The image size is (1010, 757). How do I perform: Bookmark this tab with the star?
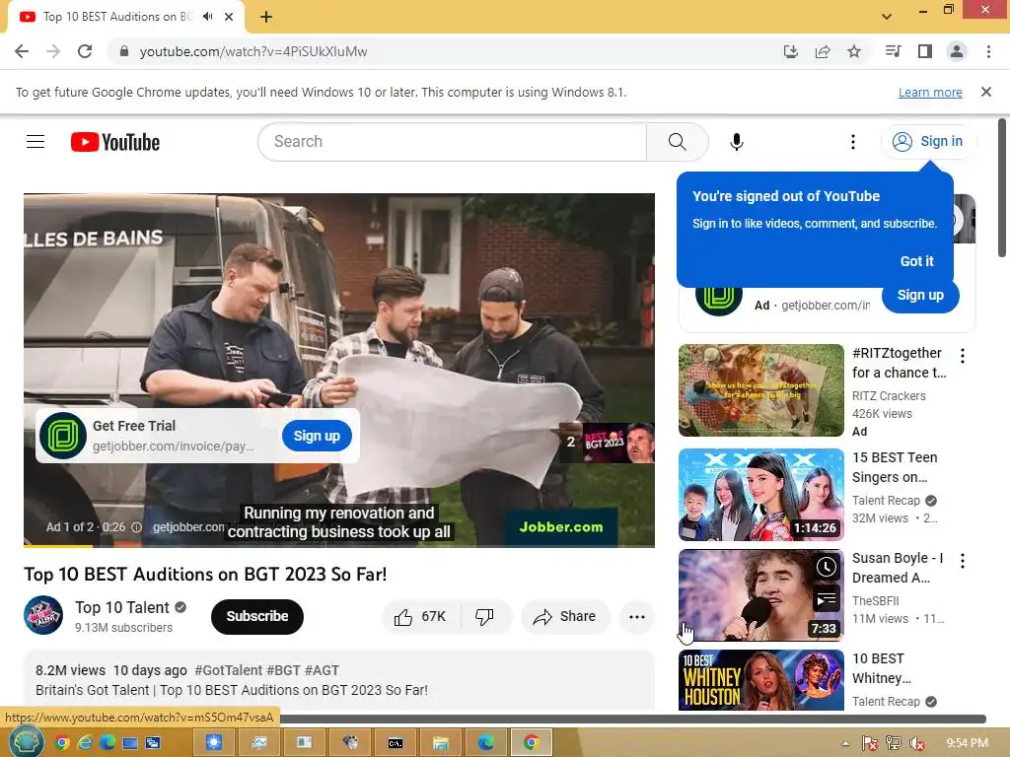click(854, 51)
